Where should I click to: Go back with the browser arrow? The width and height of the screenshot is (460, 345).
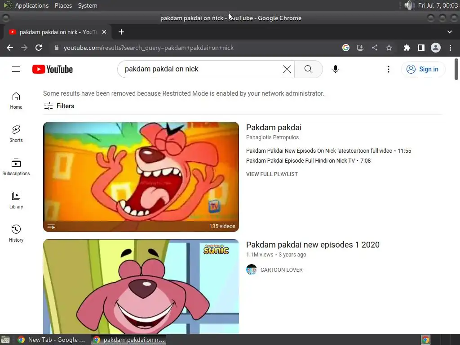tap(10, 48)
